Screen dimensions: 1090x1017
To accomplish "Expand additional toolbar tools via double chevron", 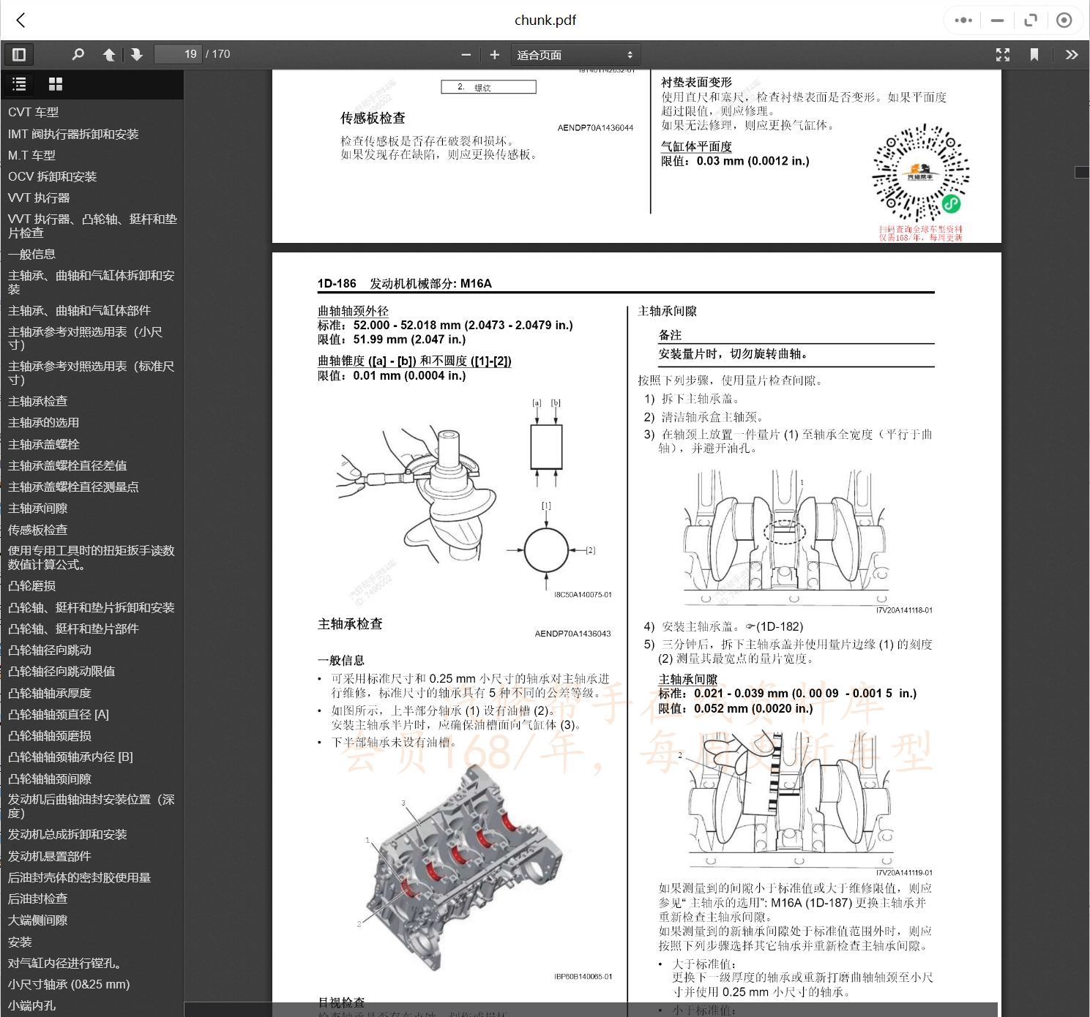I will (x=1072, y=54).
